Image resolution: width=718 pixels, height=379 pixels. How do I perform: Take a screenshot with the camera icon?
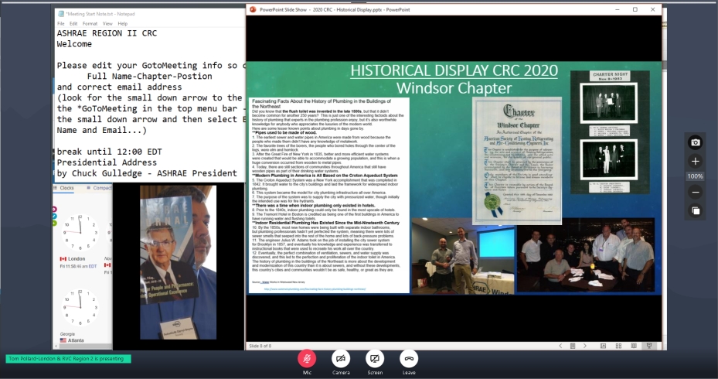click(695, 142)
